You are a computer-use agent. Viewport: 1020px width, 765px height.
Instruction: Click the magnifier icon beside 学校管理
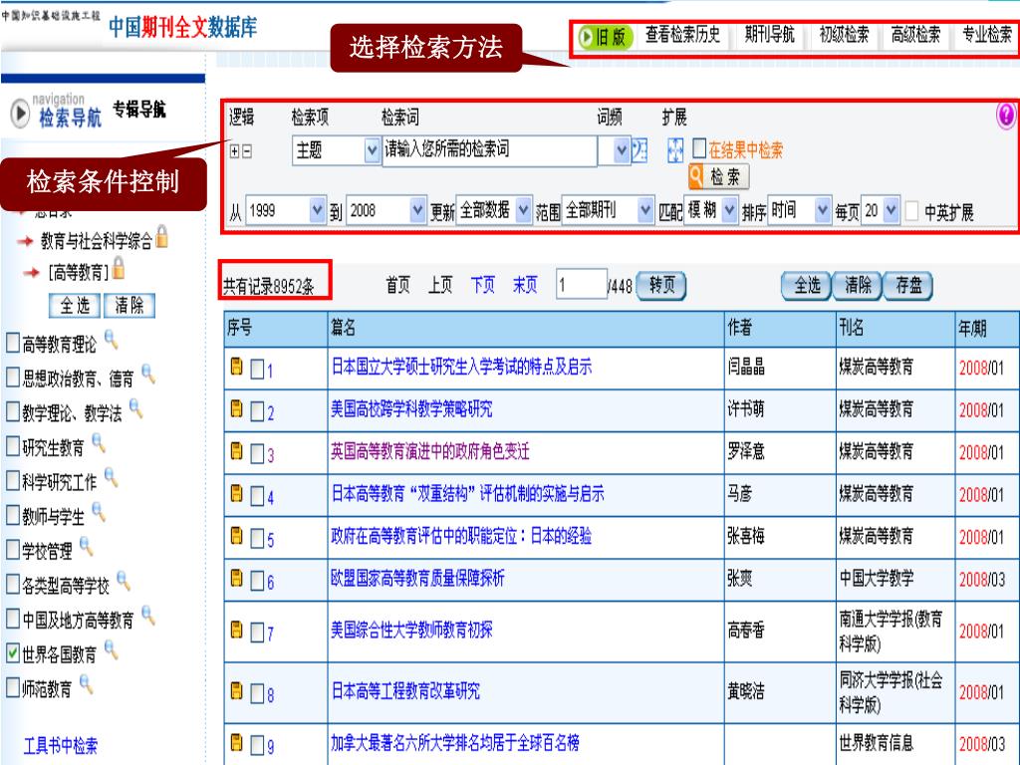pos(87,547)
